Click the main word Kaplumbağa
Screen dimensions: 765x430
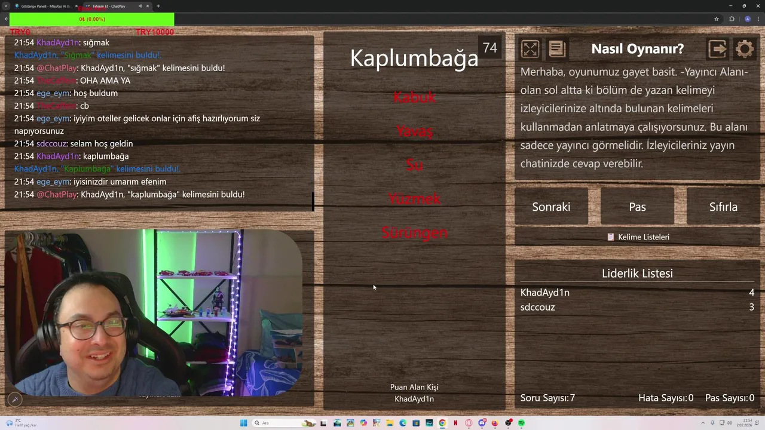414,59
